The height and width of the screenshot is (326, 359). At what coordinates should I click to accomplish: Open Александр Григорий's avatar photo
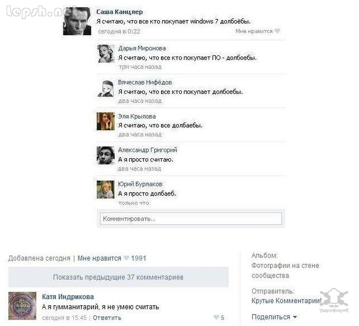pos(106,155)
